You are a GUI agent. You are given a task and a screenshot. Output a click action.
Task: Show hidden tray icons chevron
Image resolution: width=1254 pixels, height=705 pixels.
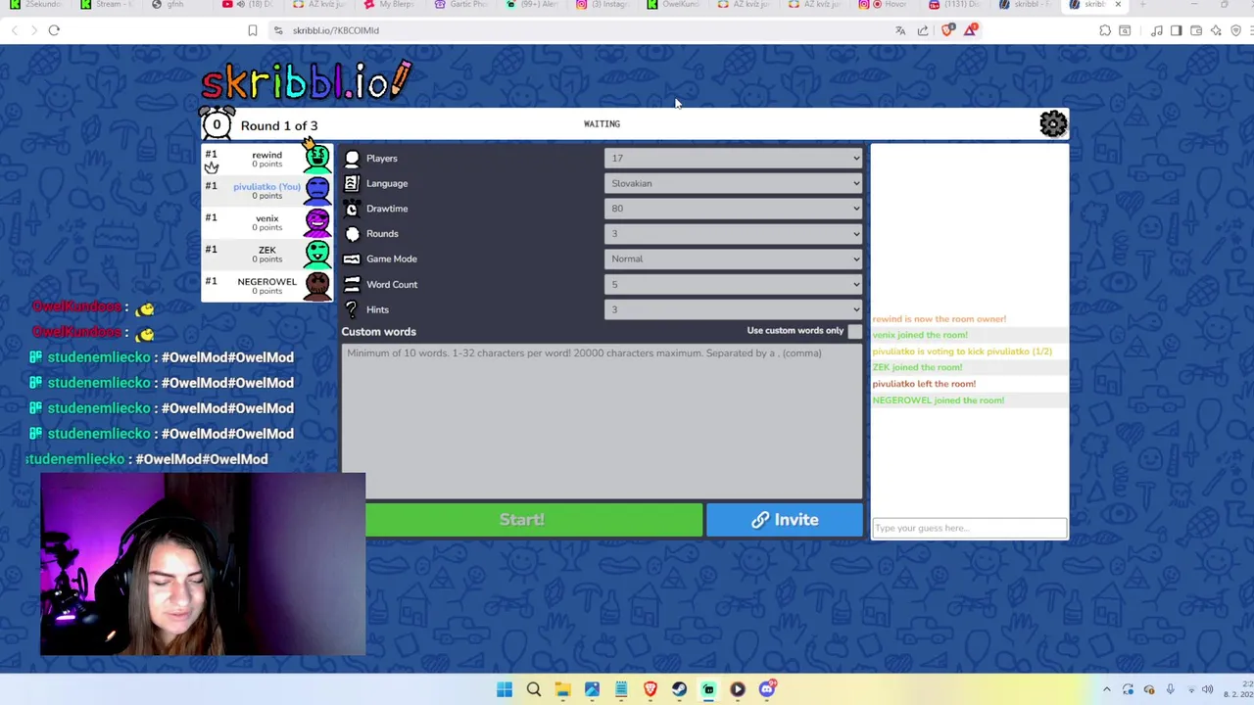[x=1107, y=689]
